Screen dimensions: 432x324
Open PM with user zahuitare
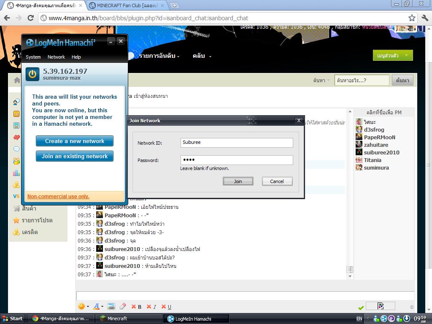(x=376, y=145)
